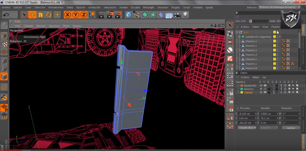Open Ver menu in Capas panel
This screenshot has height=151, width=306.
[x=264, y=77]
